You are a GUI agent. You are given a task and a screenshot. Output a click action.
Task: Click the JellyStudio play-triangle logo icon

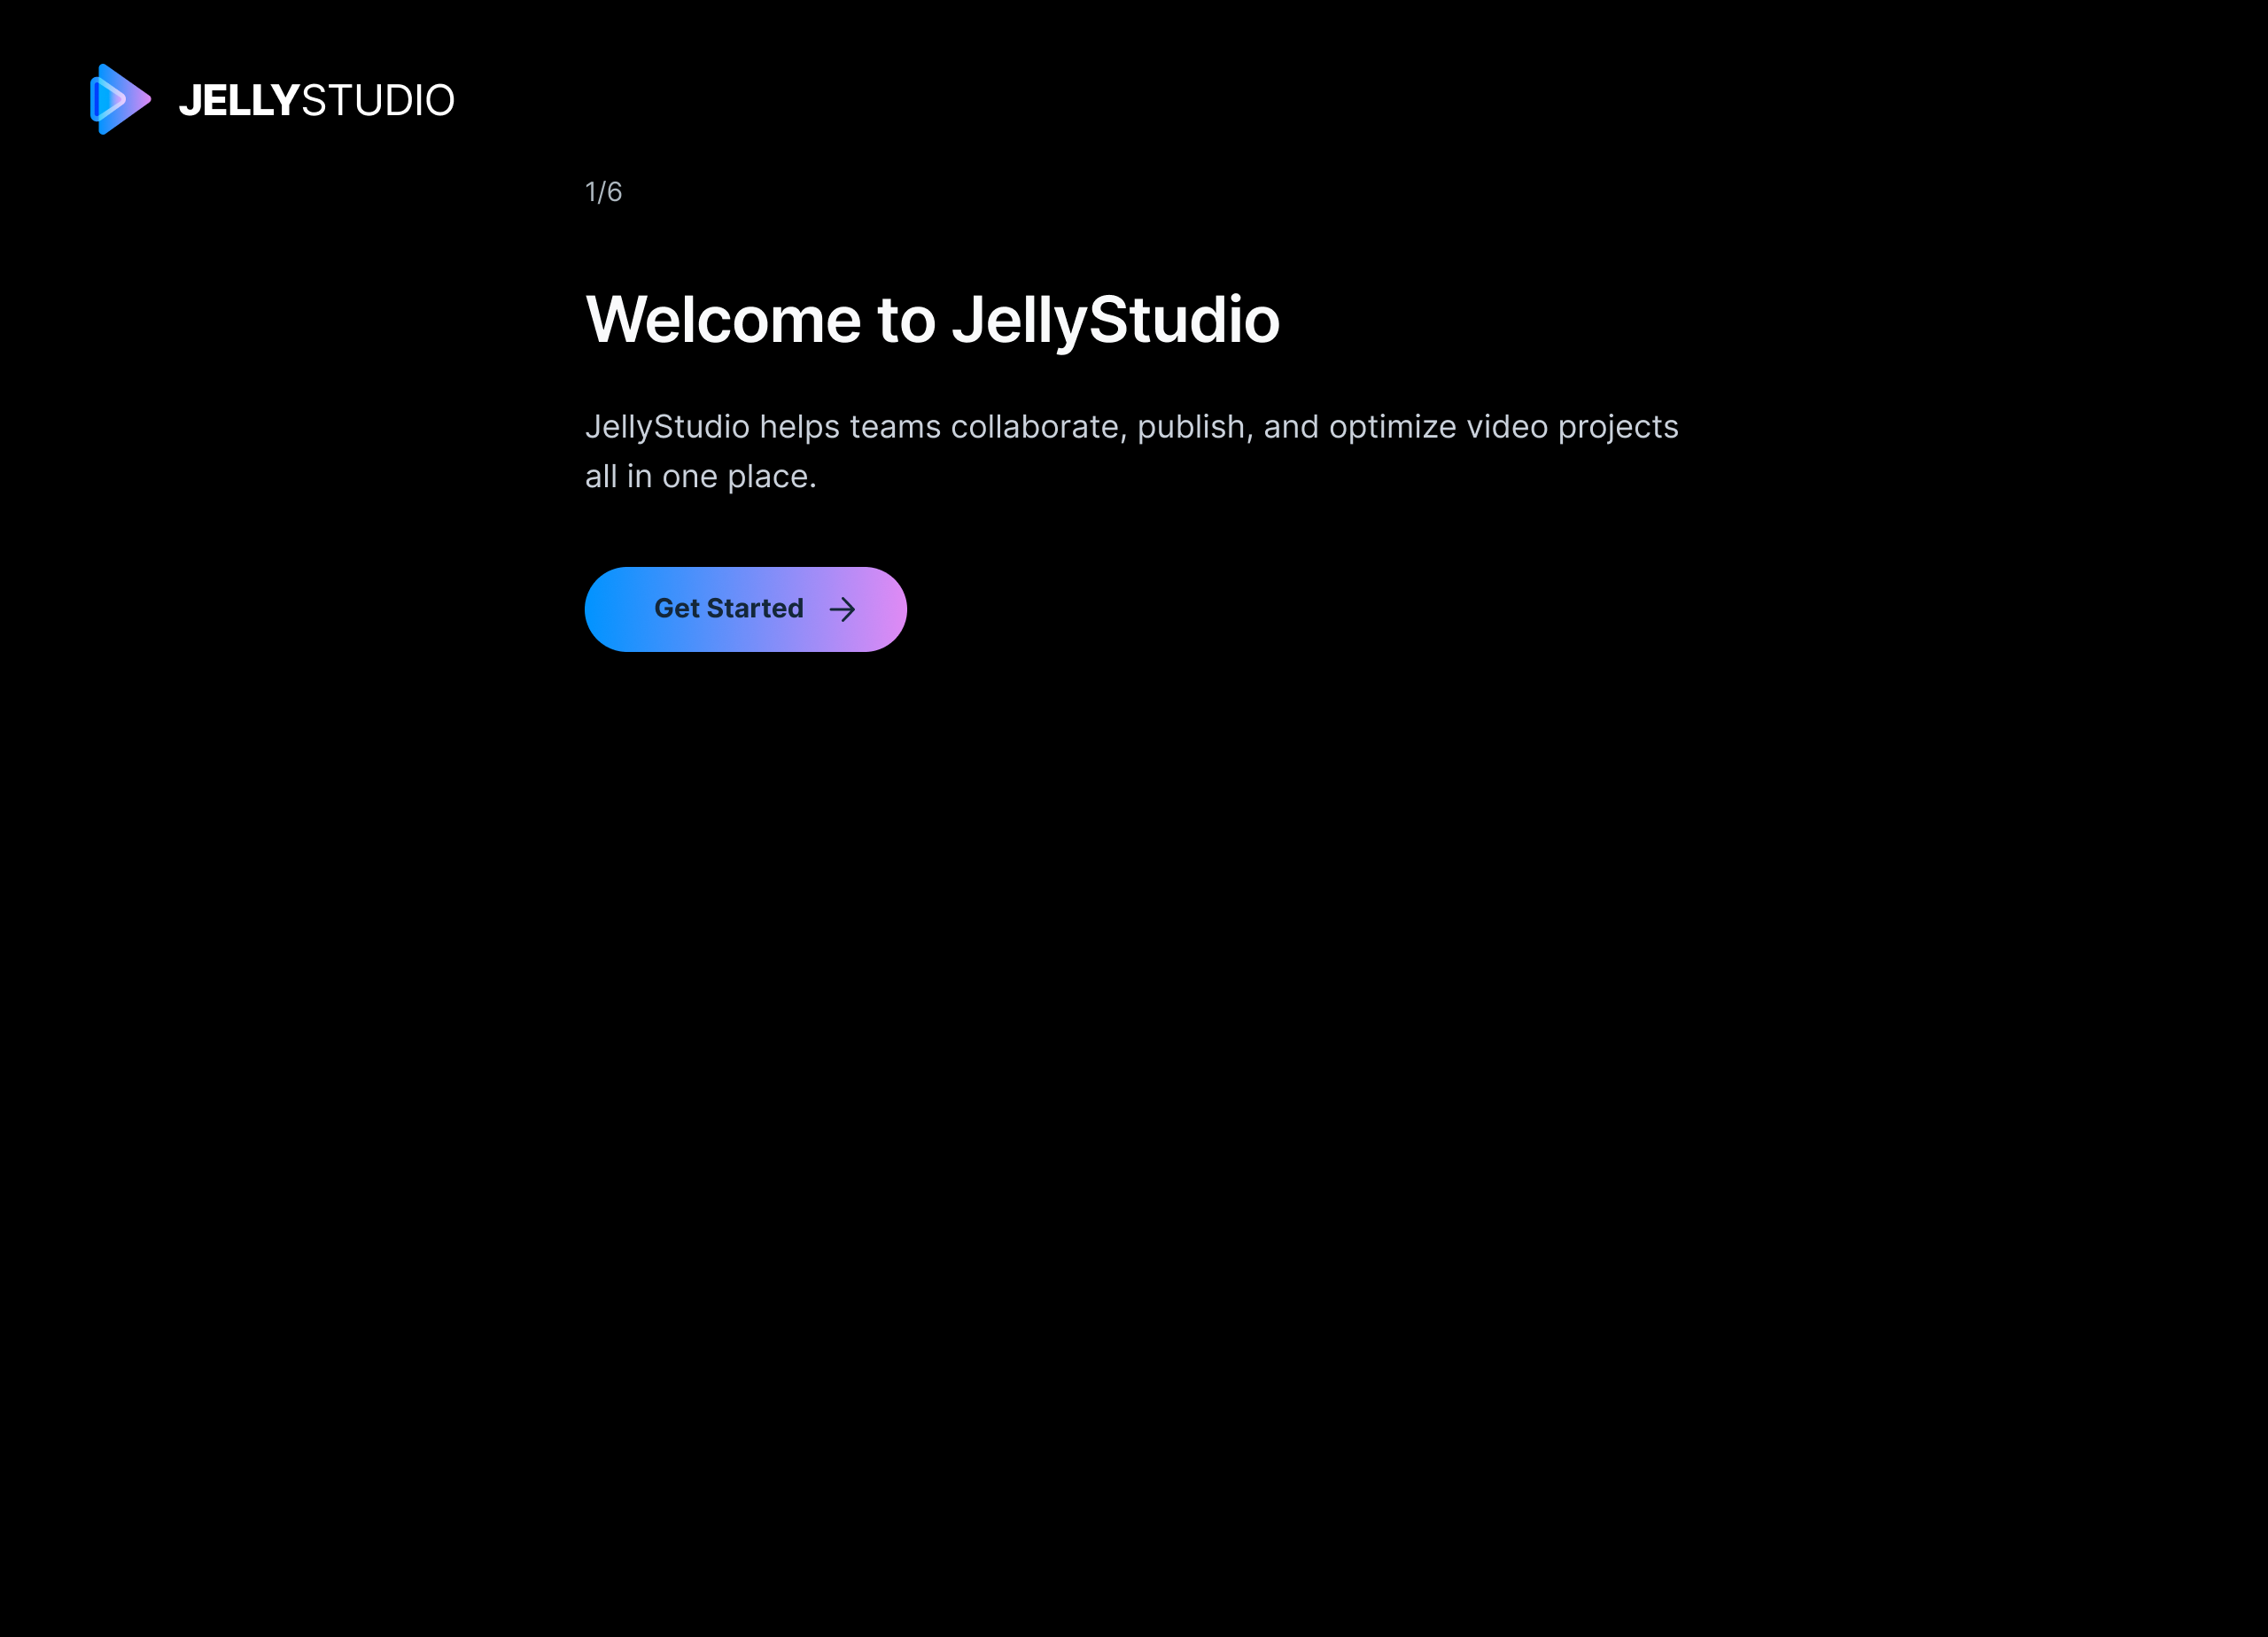click(120, 99)
